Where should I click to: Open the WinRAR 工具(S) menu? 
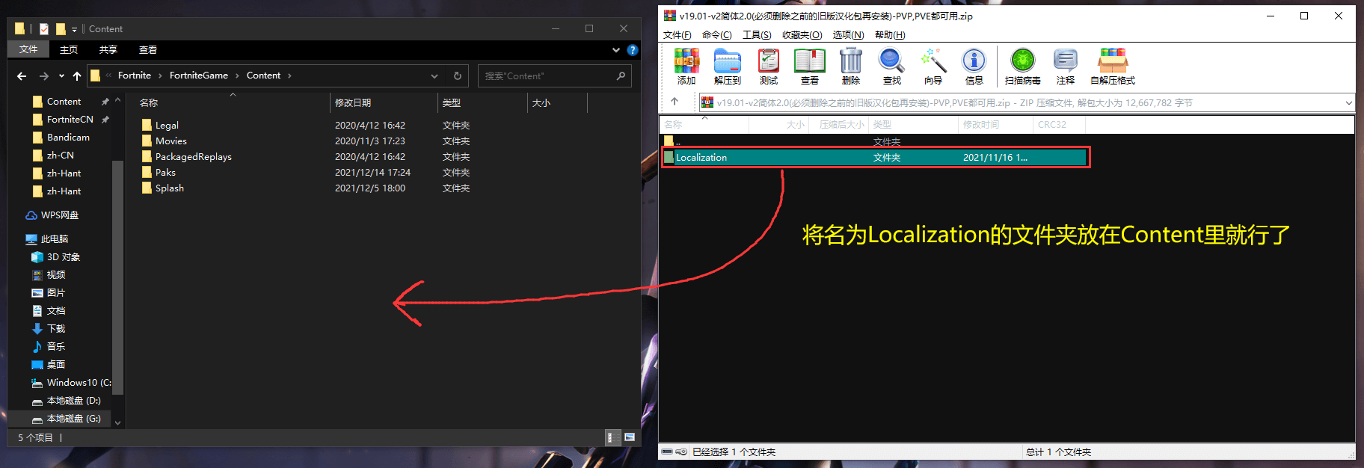(757, 35)
